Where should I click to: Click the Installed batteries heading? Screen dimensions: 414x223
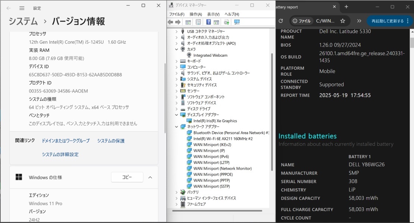(x=308, y=136)
